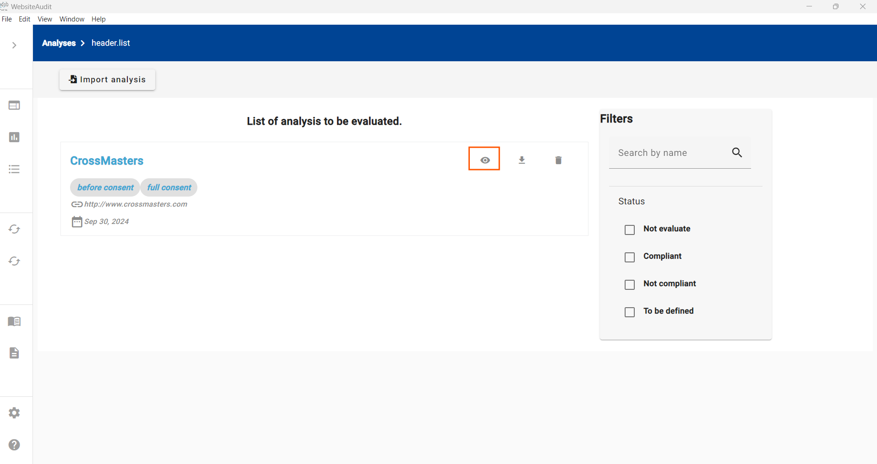Open the Help menu

[98, 19]
